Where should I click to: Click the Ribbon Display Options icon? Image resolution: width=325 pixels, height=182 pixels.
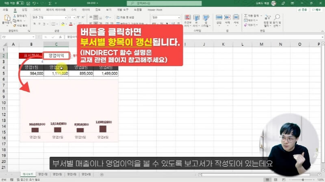pyautogui.click(x=292, y=3)
